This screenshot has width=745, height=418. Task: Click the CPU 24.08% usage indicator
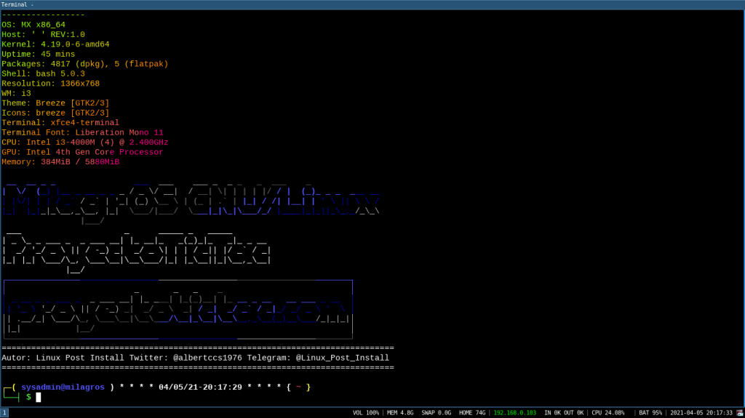[607, 412]
